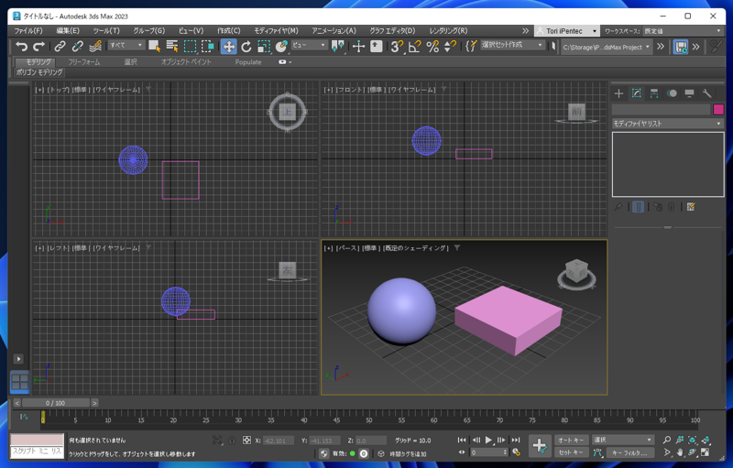Image resolution: width=733 pixels, height=468 pixels.
Task: Open the Time Configuration icon
Action: click(516, 452)
